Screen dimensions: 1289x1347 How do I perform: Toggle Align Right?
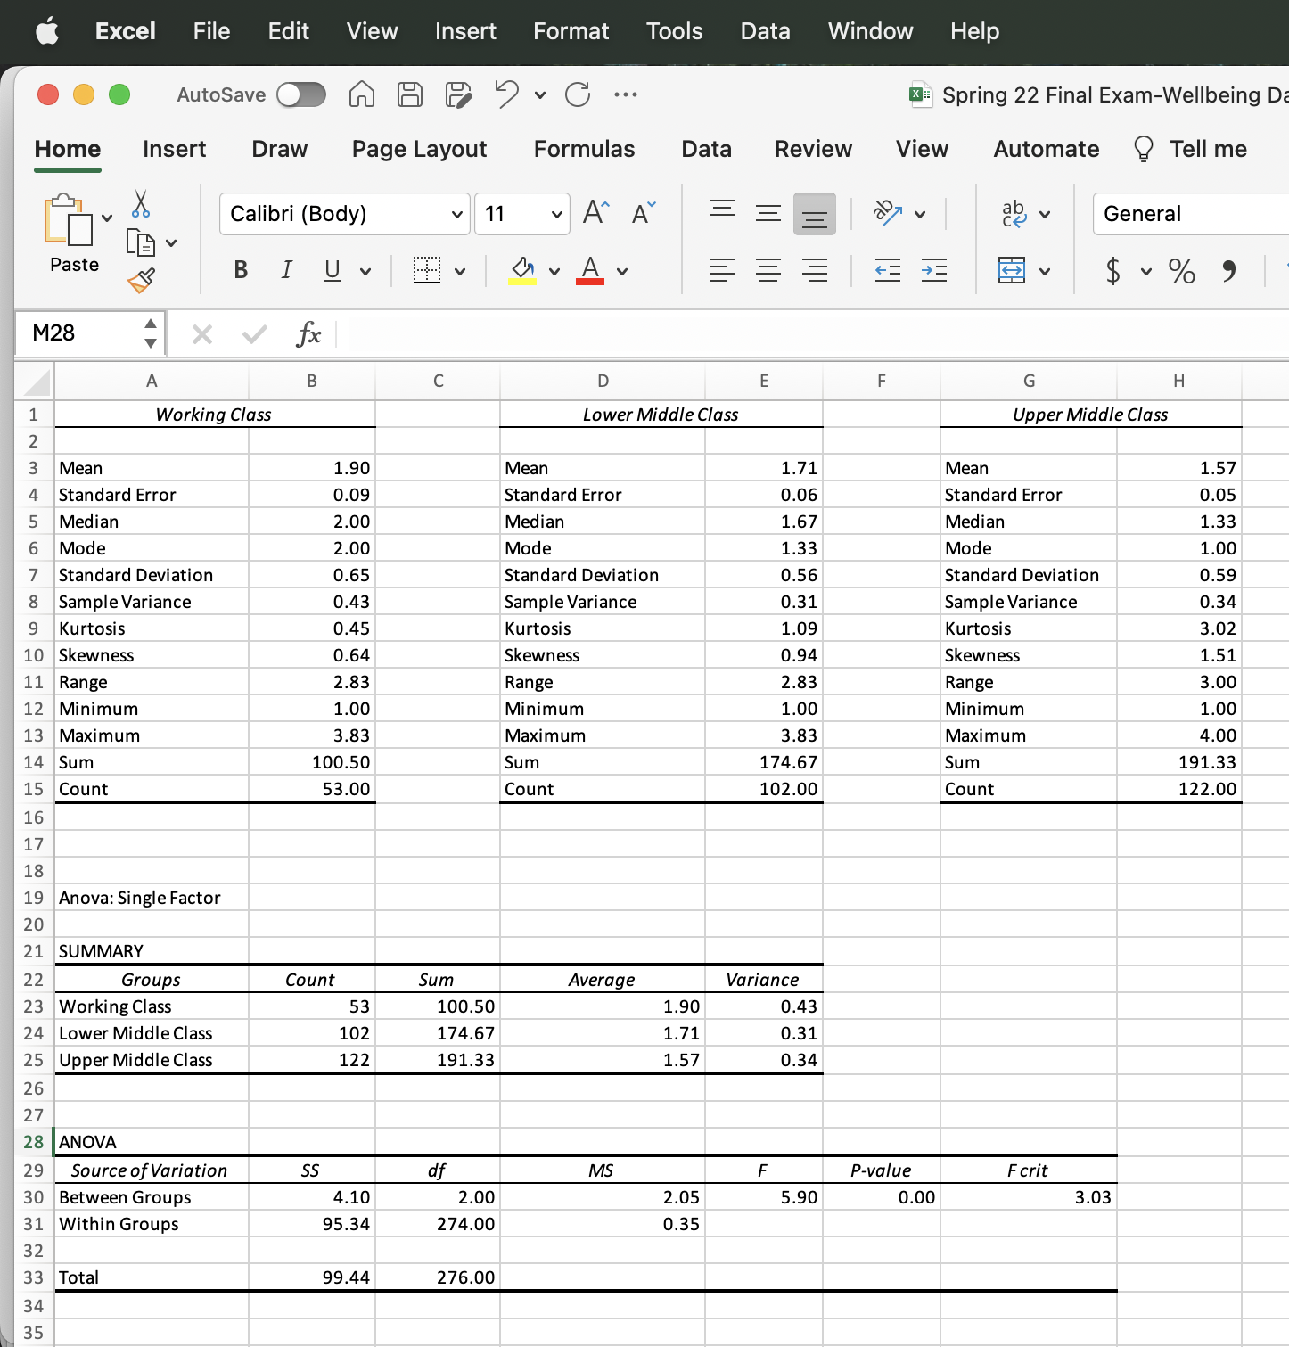point(815,270)
